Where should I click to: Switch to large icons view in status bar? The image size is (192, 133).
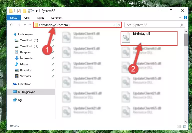[x=185, y=127]
